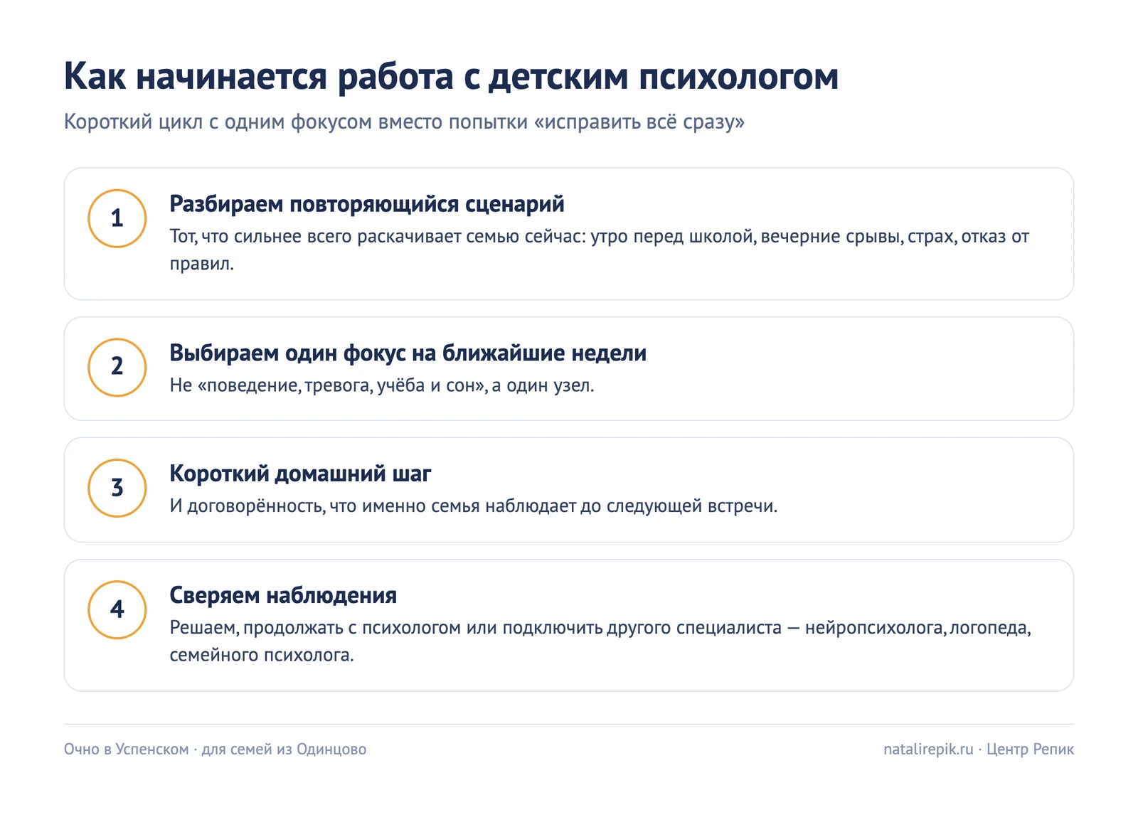The height and width of the screenshot is (817, 1138).
Task: Select the heading «Разбираем повторяющийся сценарий»
Action: point(367,204)
